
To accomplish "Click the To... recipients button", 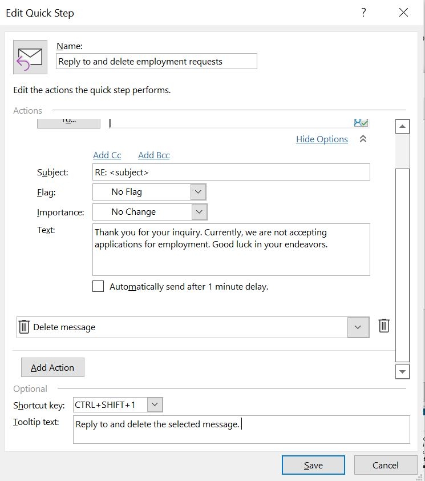I will 68,123.
